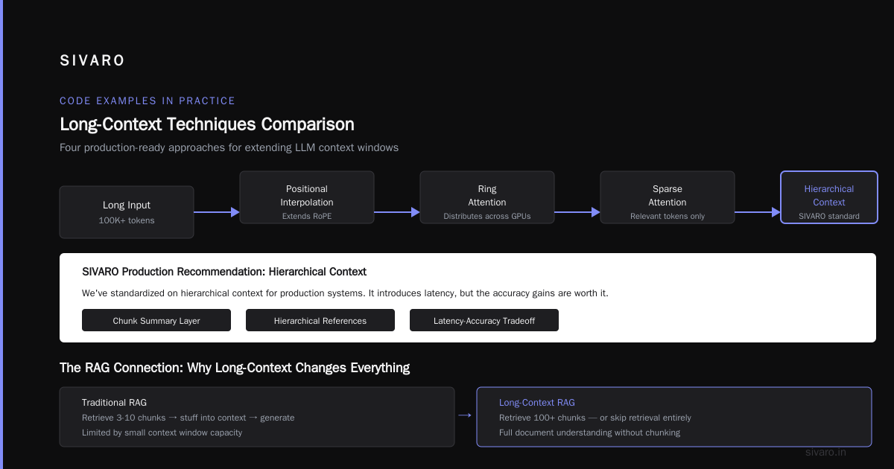
Task: Select the Traditional RAG card
Action: coord(257,417)
